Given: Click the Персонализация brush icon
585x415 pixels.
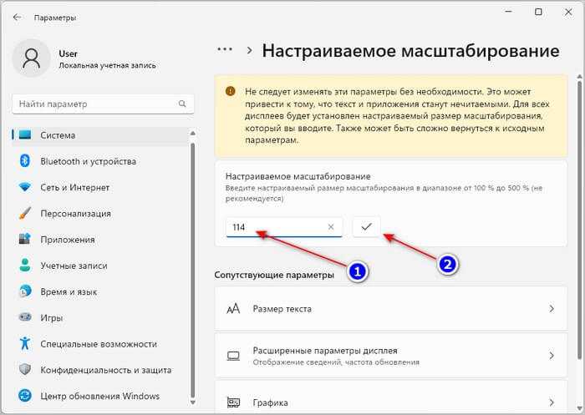Looking at the screenshot, I should point(25,213).
